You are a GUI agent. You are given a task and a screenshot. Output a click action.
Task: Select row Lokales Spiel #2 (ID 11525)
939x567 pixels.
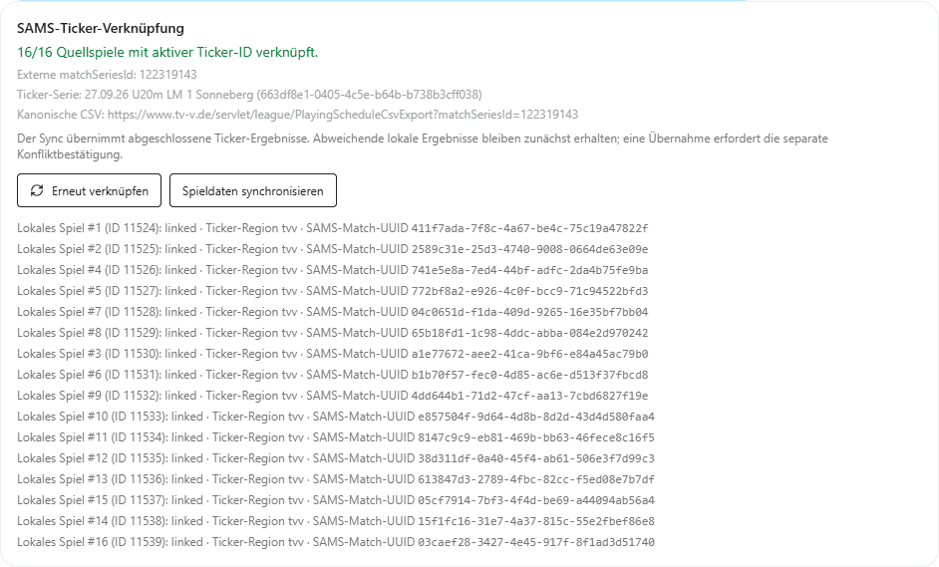point(332,249)
